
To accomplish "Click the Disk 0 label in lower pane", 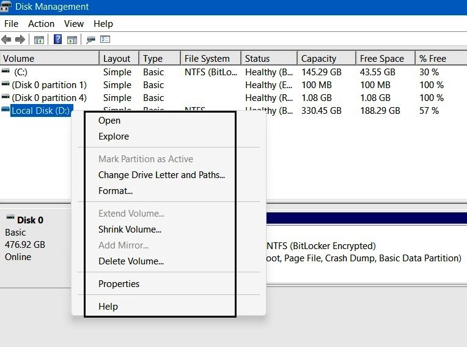I will click(x=30, y=220).
